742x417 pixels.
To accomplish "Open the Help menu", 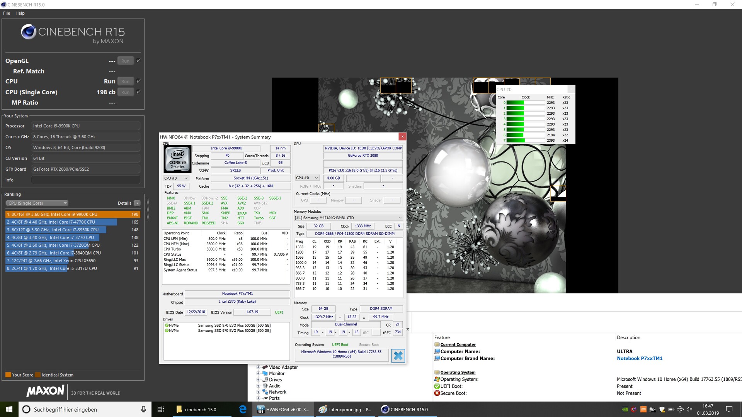I will coord(20,13).
